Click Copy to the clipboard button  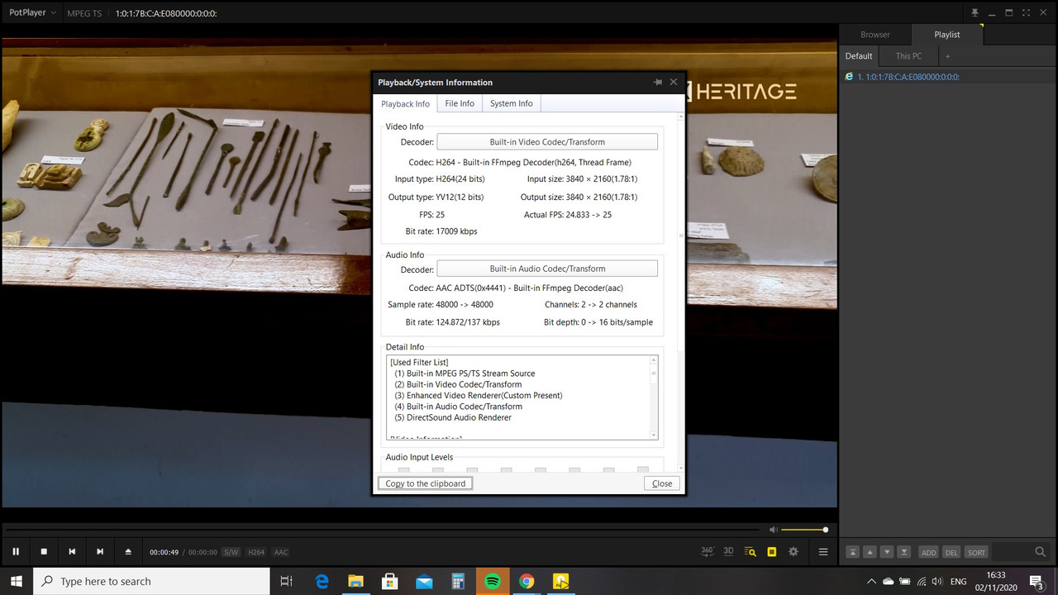[x=425, y=483]
